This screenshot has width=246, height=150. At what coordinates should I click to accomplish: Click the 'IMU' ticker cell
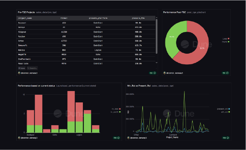(x=64, y=45)
